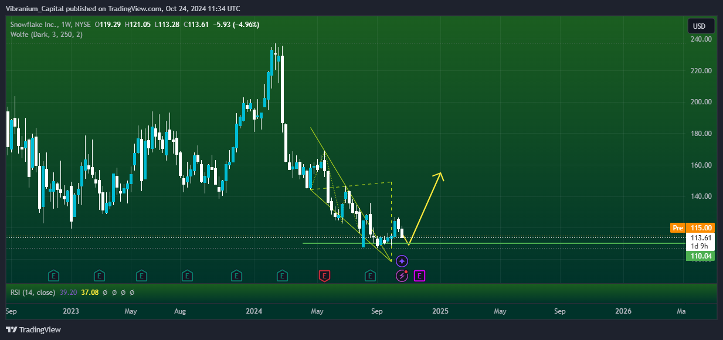The image size is (723, 340).
Task: Click the 2023 time axis label
Action: point(71,311)
